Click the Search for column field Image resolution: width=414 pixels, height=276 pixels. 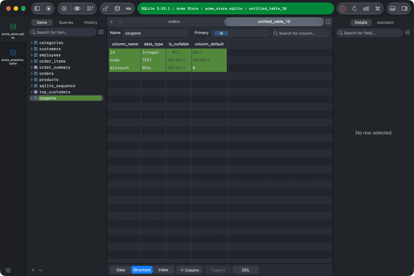300,33
